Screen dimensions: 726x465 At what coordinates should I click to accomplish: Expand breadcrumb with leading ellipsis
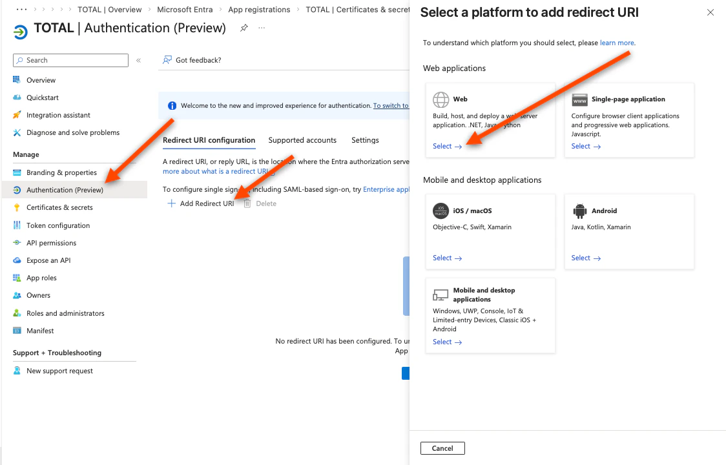click(x=22, y=9)
